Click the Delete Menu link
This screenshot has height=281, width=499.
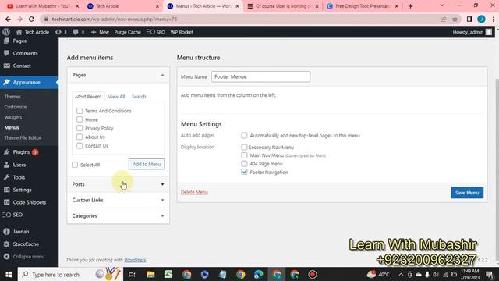coord(194,192)
